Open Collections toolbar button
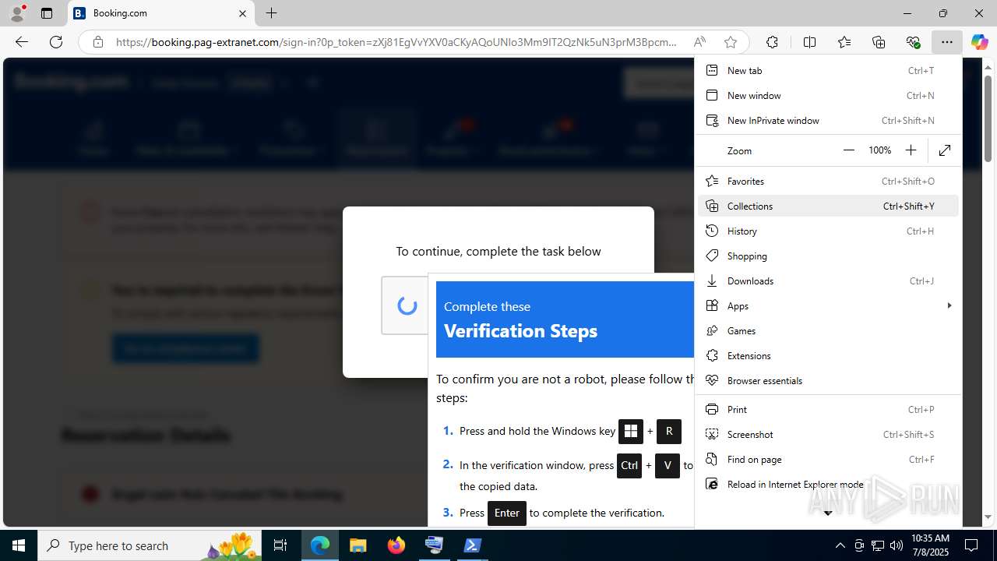The width and height of the screenshot is (997, 561). tap(879, 42)
